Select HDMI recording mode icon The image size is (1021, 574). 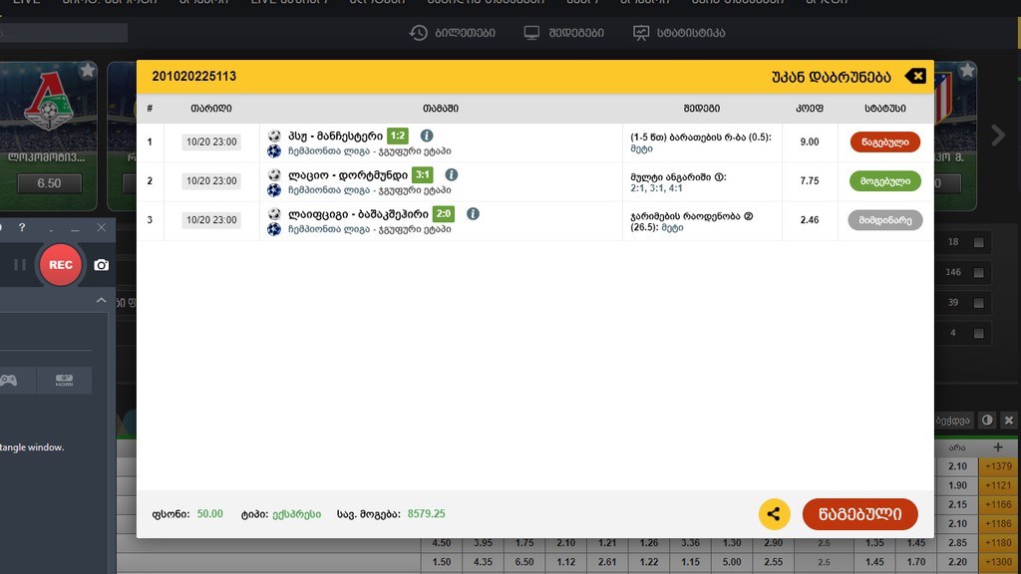click(64, 380)
